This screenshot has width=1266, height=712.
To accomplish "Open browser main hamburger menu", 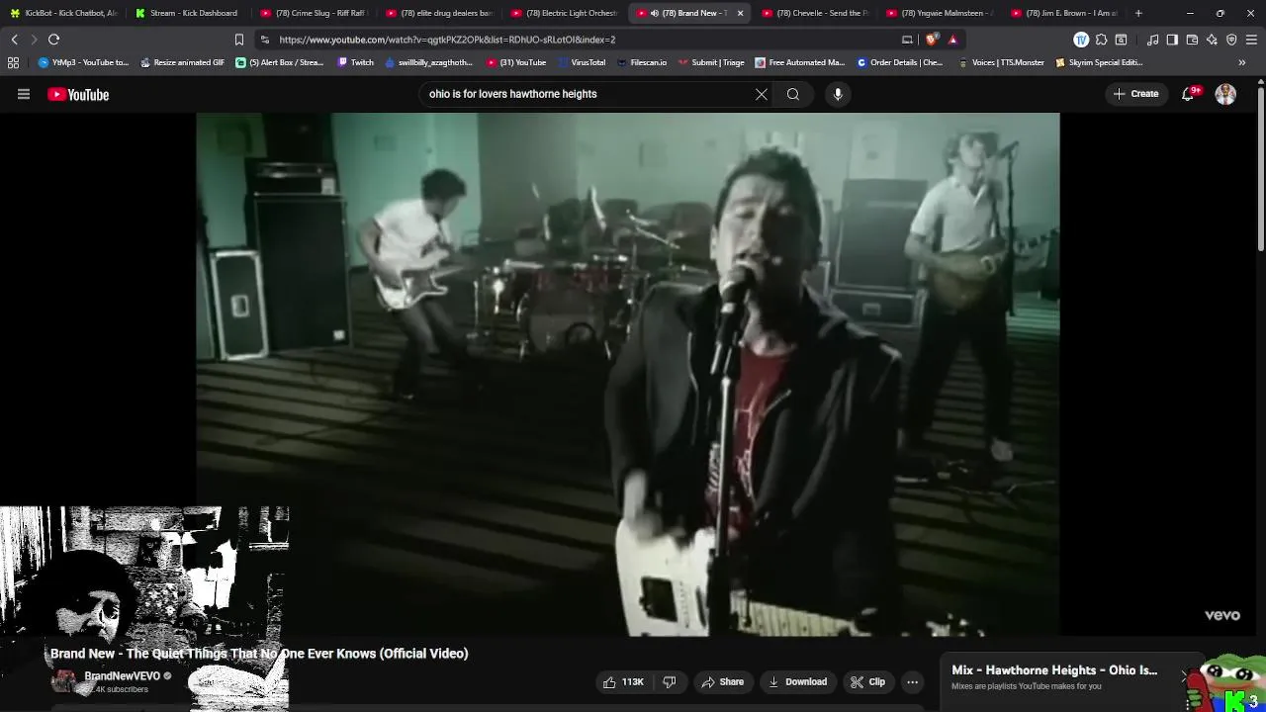I will tap(1252, 40).
